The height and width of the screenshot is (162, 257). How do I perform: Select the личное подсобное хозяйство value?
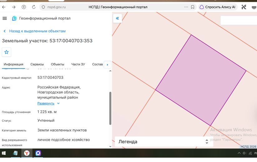(x=64, y=140)
